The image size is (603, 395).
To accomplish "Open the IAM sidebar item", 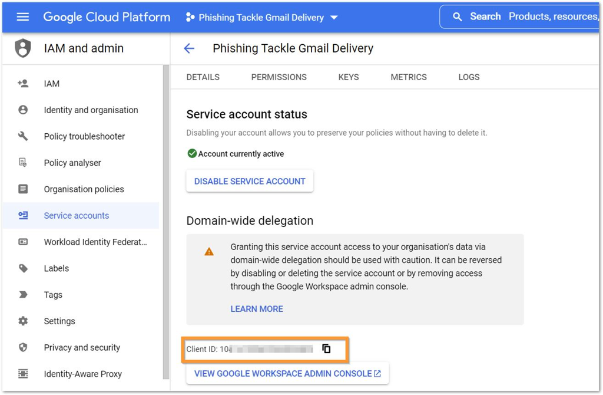I will [x=81, y=84].
